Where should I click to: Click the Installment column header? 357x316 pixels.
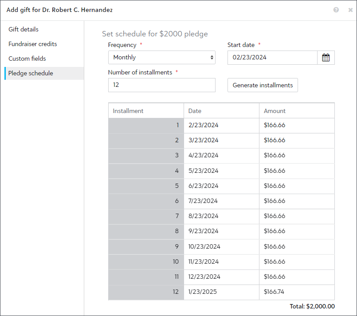click(146, 111)
